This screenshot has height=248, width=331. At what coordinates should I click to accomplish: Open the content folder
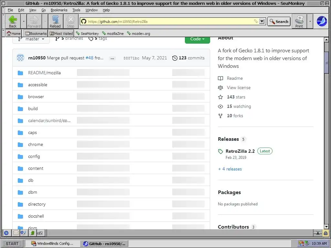point(36,168)
